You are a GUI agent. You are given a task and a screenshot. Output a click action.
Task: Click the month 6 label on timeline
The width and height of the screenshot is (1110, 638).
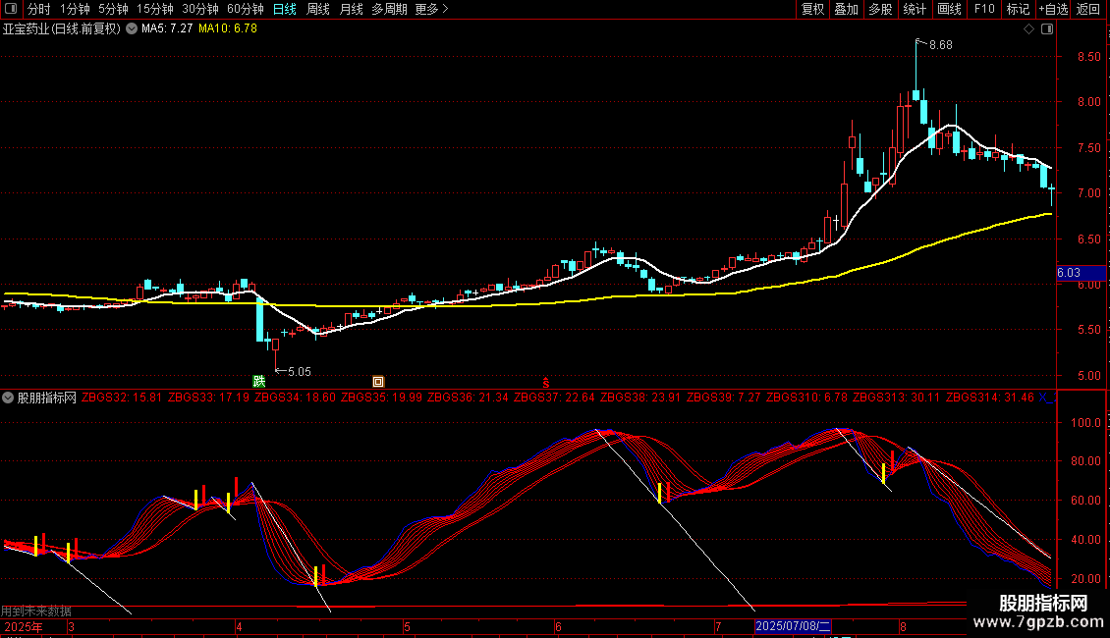(x=559, y=627)
